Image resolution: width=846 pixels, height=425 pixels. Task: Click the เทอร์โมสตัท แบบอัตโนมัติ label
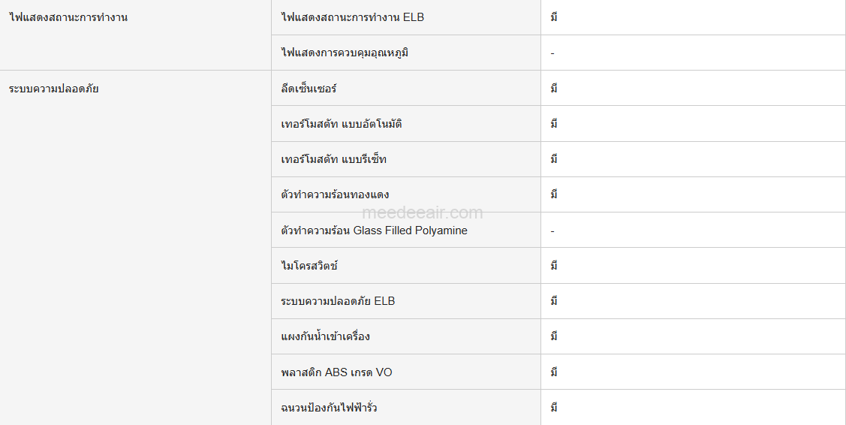tap(341, 124)
